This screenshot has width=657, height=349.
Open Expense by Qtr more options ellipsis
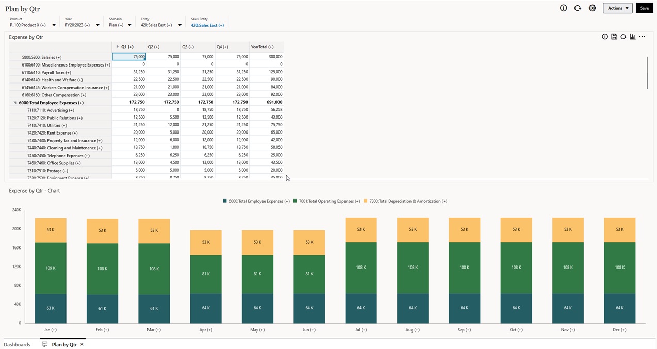tap(642, 37)
